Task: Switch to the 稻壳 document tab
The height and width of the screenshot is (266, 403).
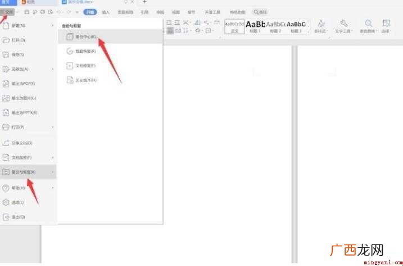Action: (x=30, y=2)
